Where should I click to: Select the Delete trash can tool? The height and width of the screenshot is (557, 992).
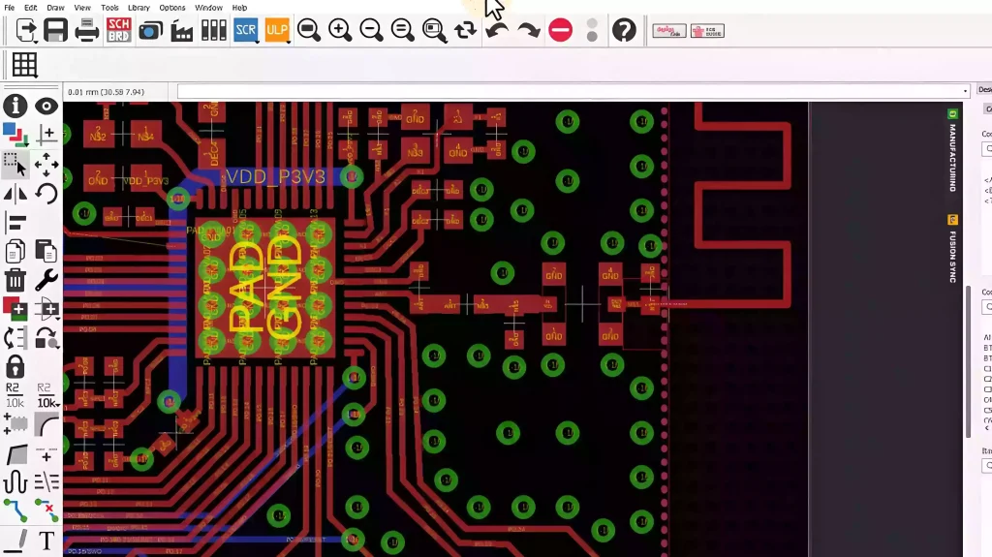click(15, 280)
